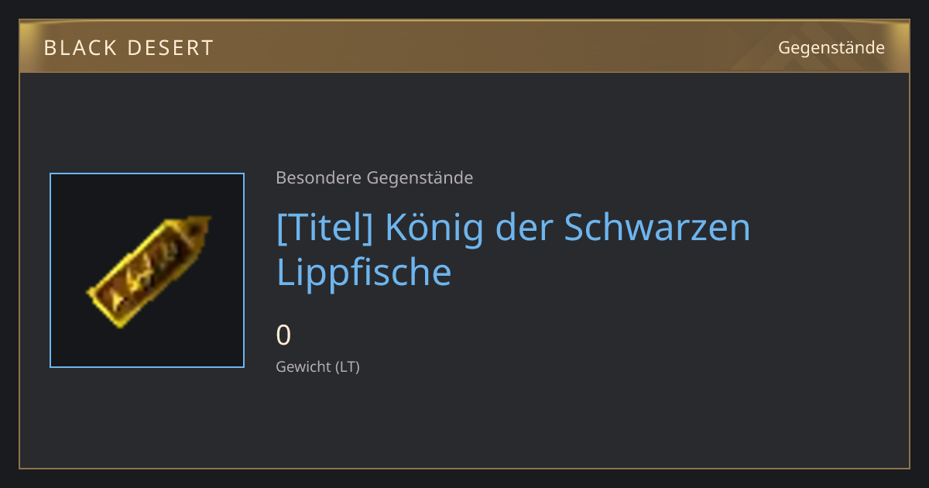Screen dimensions: 929x488
Task: Click the [Titel] prefix in item name
Action: [x=325, y=227]
